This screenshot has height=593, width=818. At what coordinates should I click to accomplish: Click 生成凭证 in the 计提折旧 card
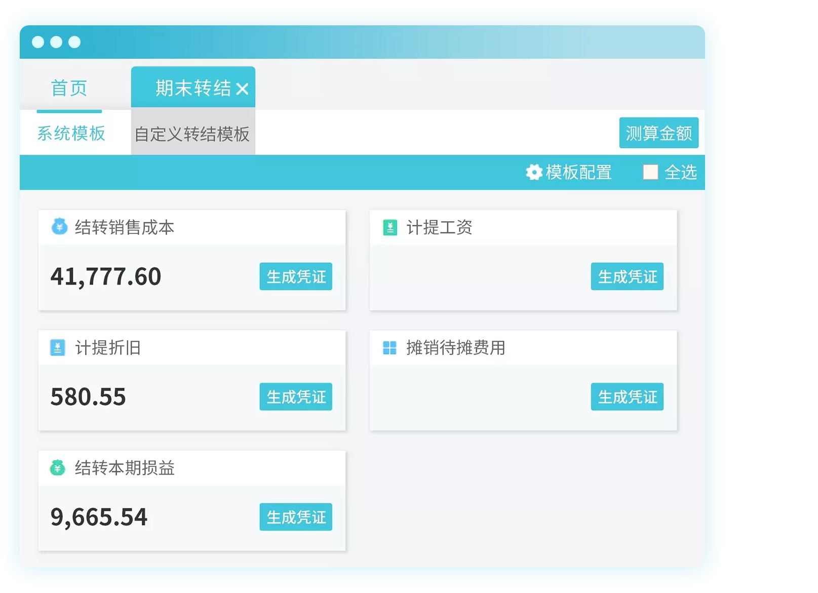(296, 397)
